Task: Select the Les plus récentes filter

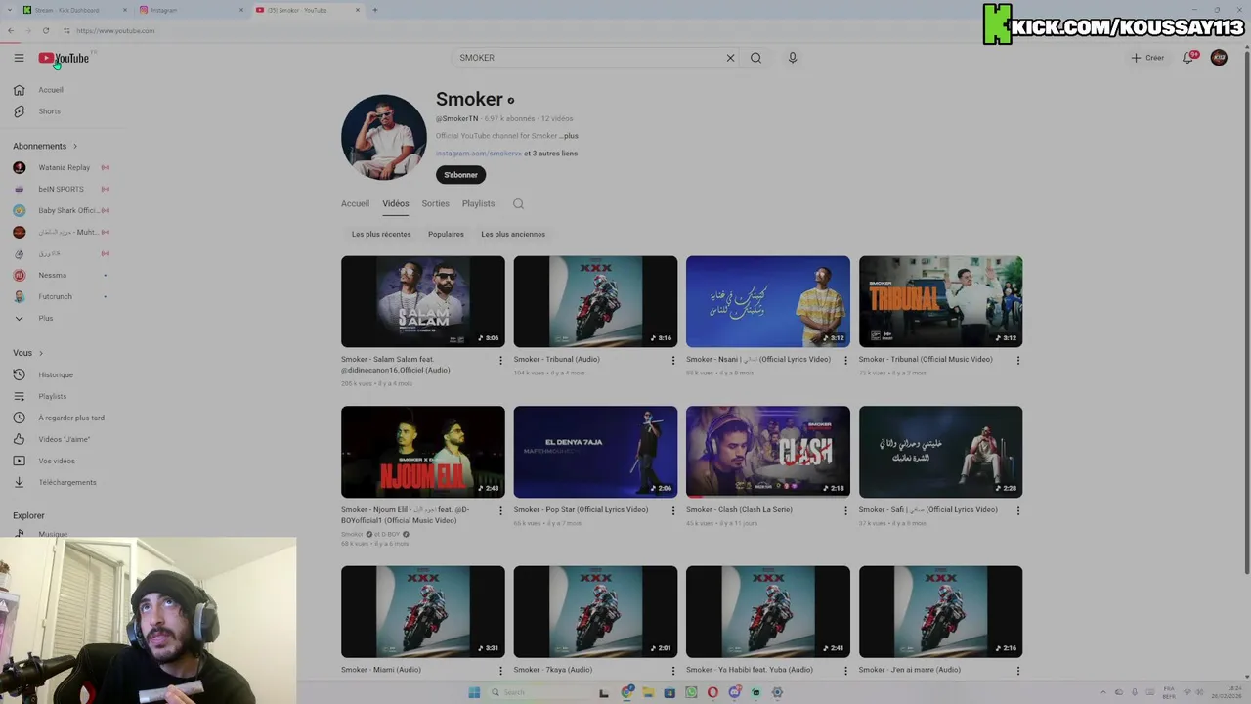Action: tap(381, 234)
